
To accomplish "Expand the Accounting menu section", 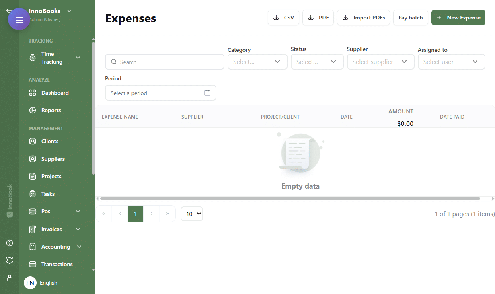I will pyautogui.click(x=56, y=247).
